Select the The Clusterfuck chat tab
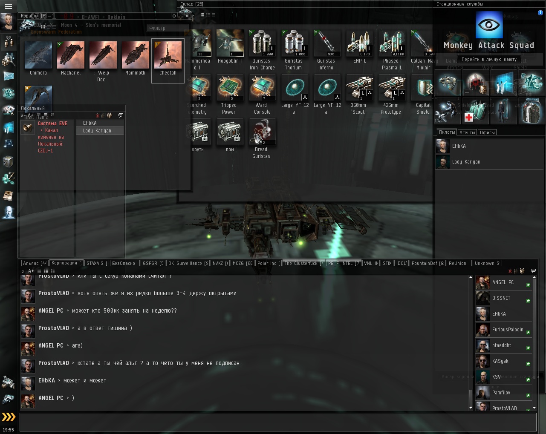The image size is (546, 434). 304,263
